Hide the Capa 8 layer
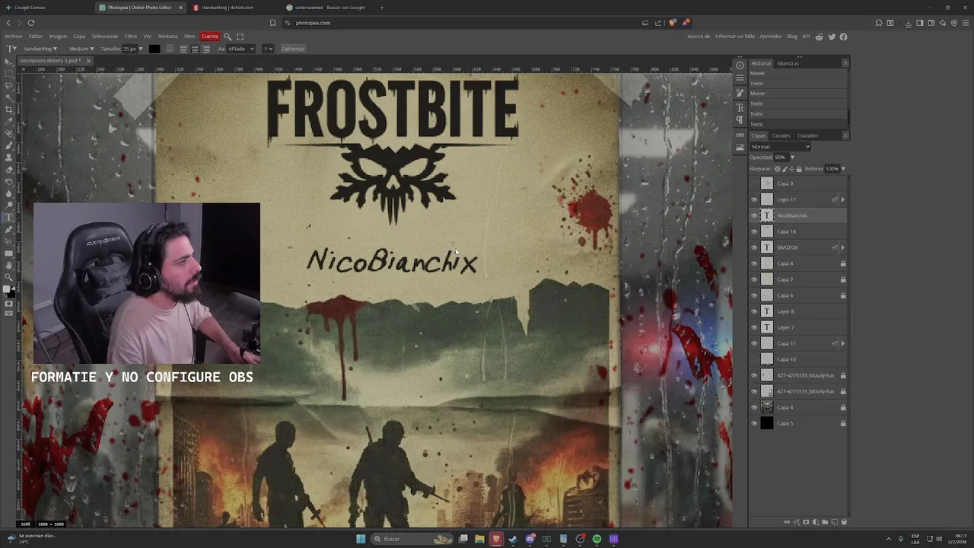Viewport: 974px width, 548px height. (754, 263)
